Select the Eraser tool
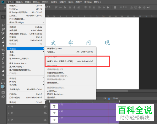 (3, 46)
